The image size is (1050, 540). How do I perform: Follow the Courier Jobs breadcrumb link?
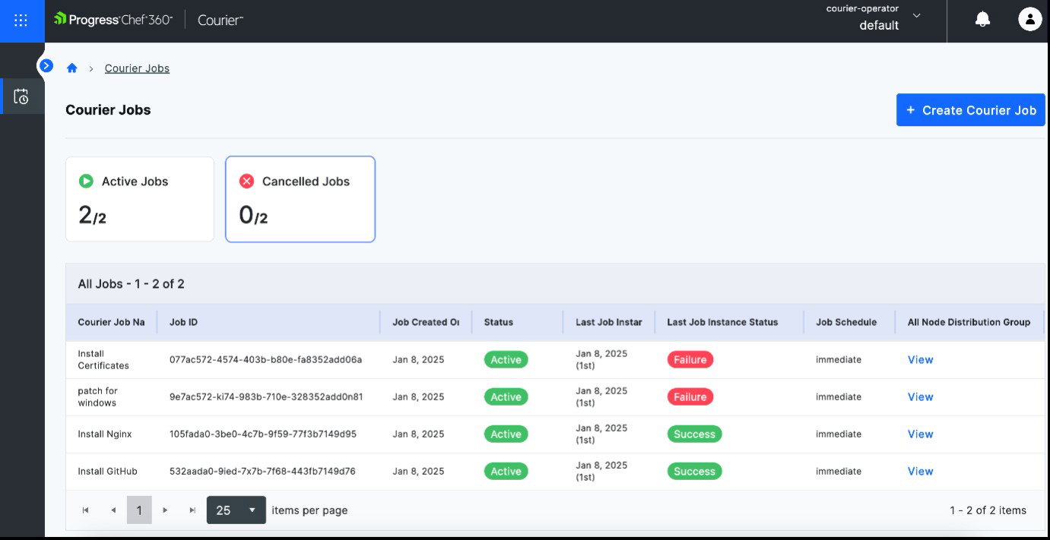point(137,68)
